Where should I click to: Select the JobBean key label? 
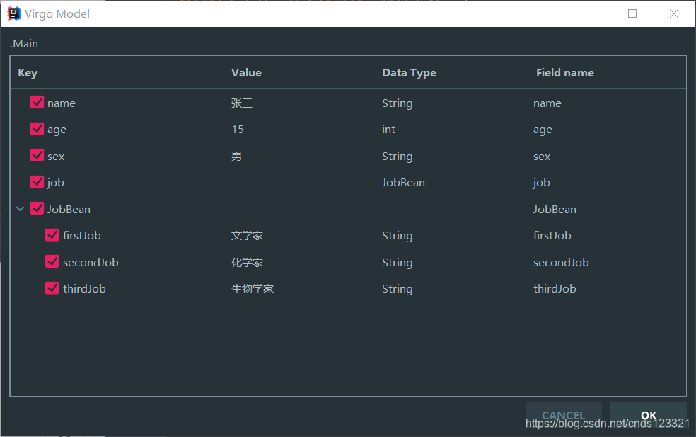[69, 209]
